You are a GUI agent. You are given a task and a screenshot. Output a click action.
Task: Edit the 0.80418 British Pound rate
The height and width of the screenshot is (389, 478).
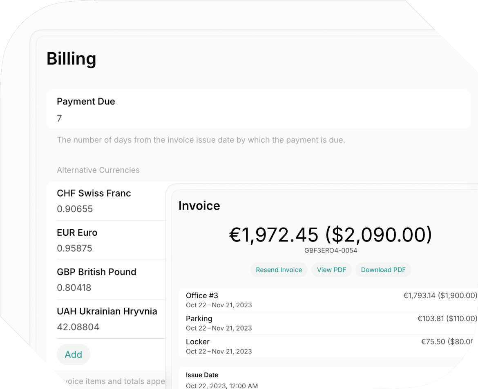pos(74,288)
